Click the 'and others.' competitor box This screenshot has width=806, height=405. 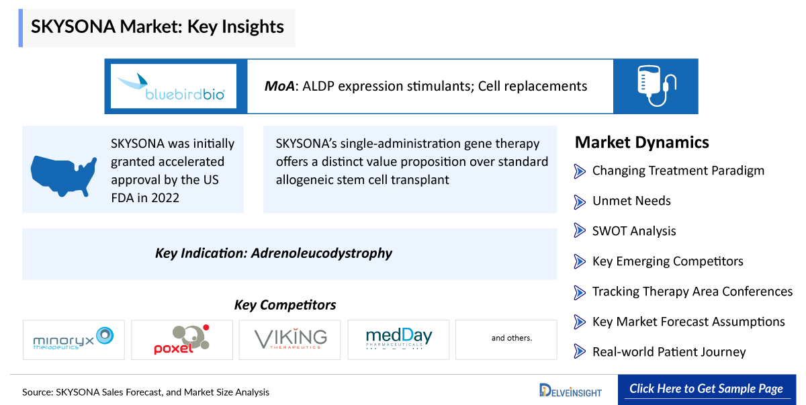(506, 340)
